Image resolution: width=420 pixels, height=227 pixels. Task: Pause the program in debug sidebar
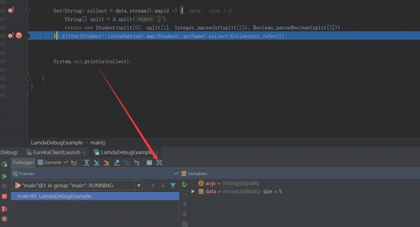[4, 186]
